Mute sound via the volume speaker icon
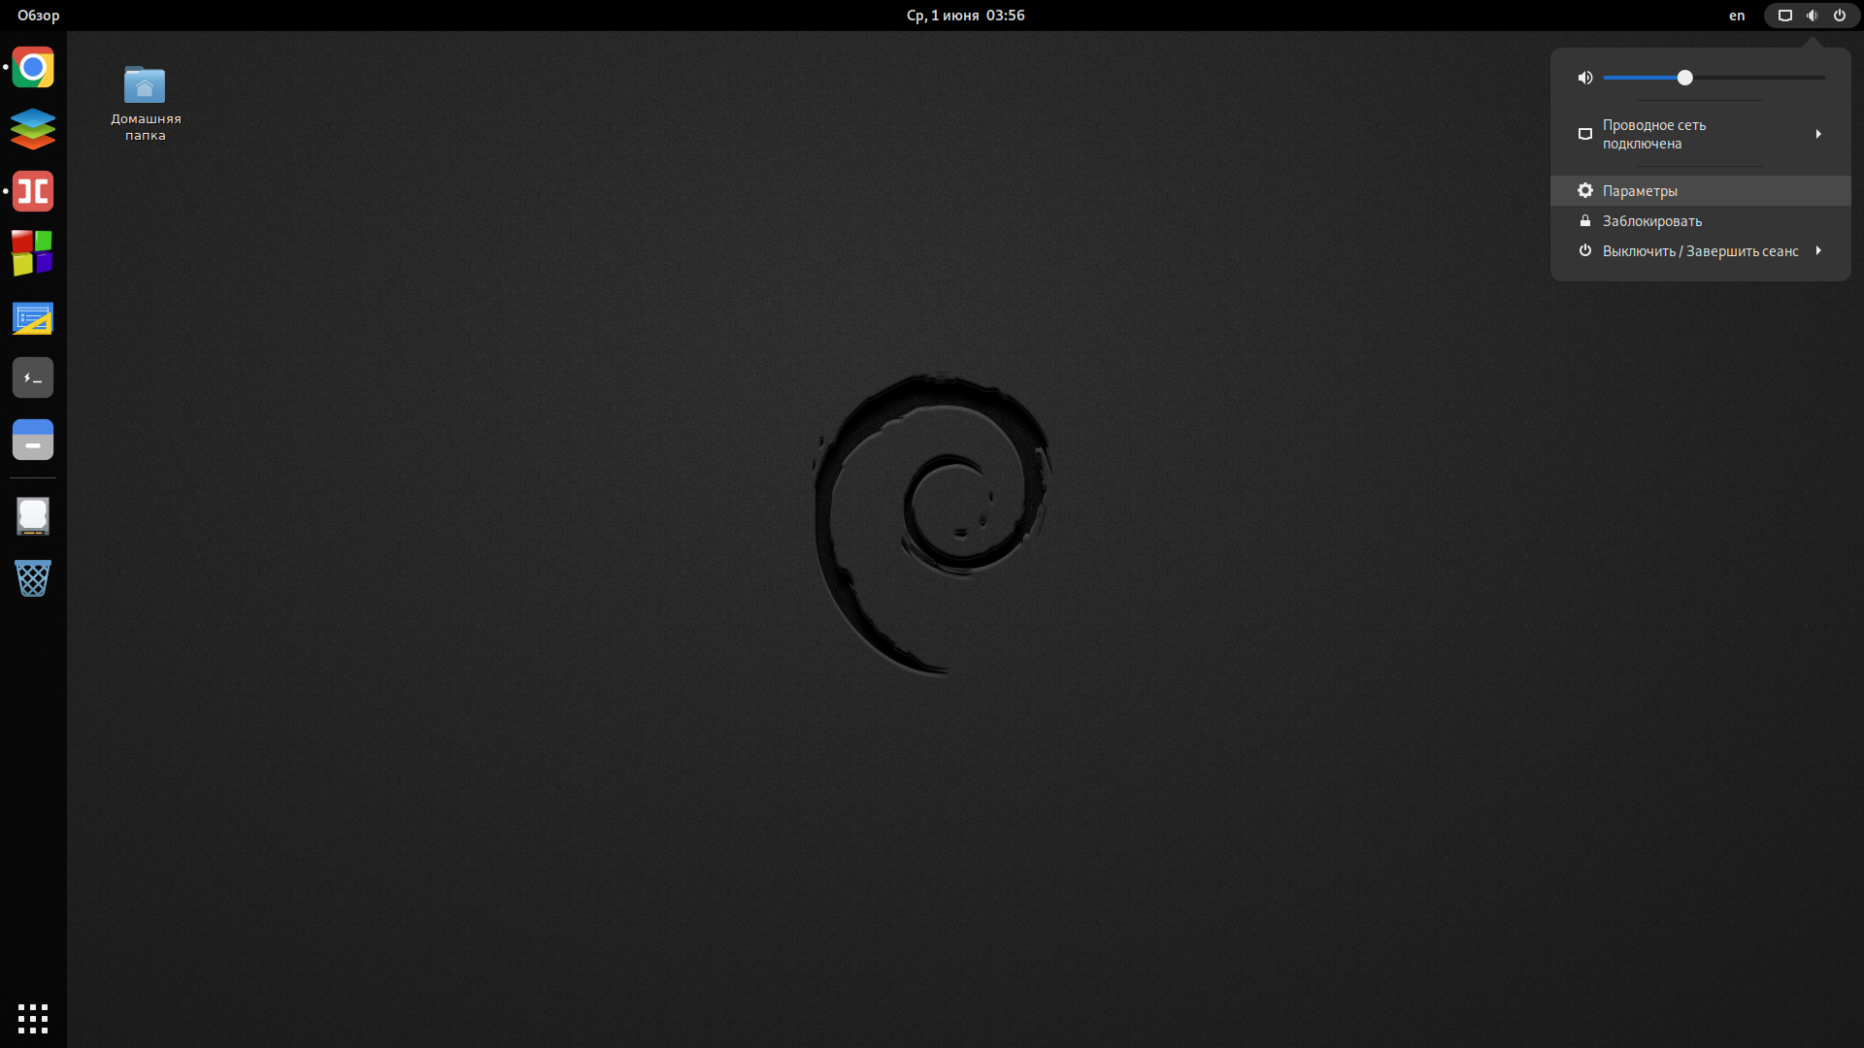Screen dimensions: 1864x1048 tap(1585, 78)
